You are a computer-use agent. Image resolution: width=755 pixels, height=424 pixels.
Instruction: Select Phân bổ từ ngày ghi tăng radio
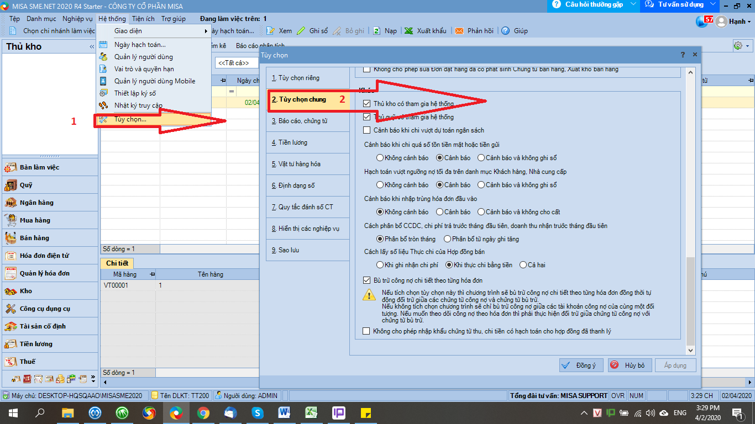click(x=447, y=239)
